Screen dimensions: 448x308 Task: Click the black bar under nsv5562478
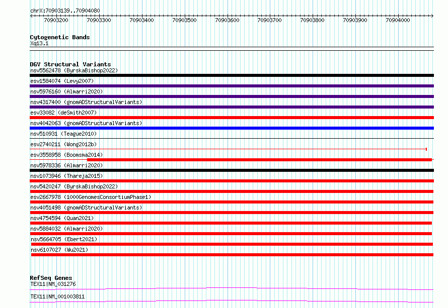tap(232, 75)
